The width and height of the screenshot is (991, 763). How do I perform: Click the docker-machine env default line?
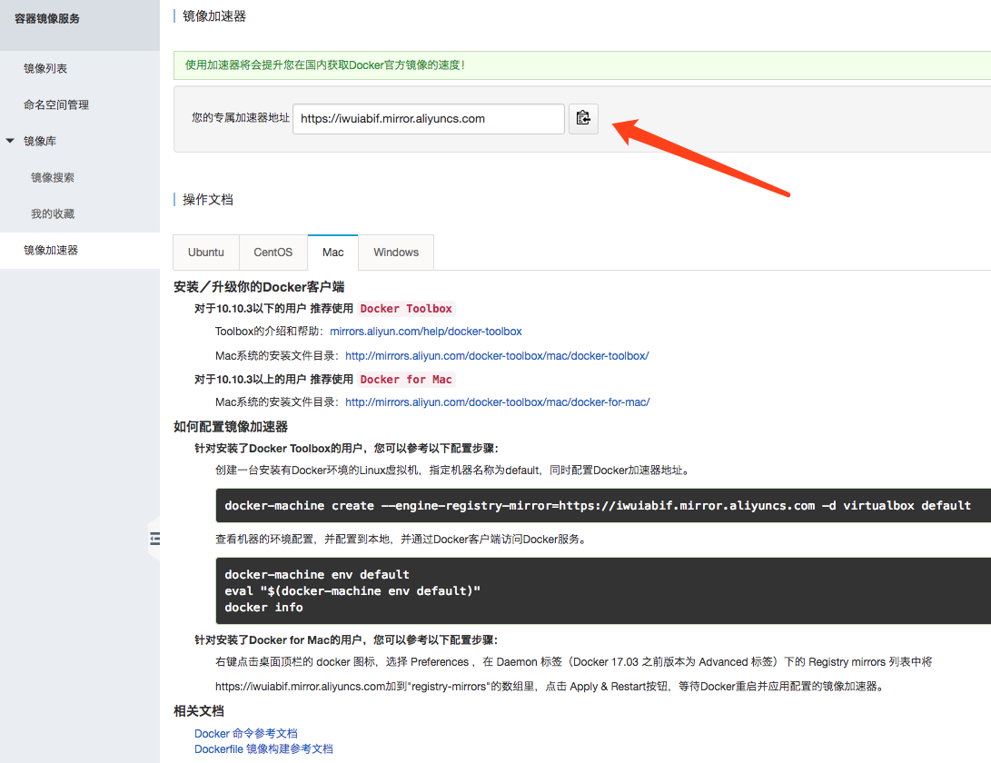click(317, 575)
